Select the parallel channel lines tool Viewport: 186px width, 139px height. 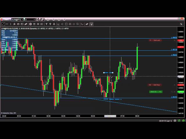click(14, 24)
